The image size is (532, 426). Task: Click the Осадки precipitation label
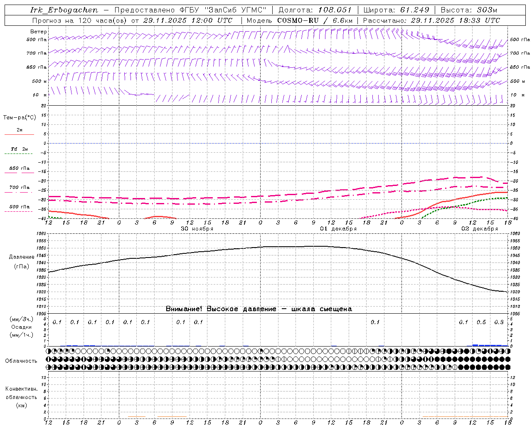[21, 327]
